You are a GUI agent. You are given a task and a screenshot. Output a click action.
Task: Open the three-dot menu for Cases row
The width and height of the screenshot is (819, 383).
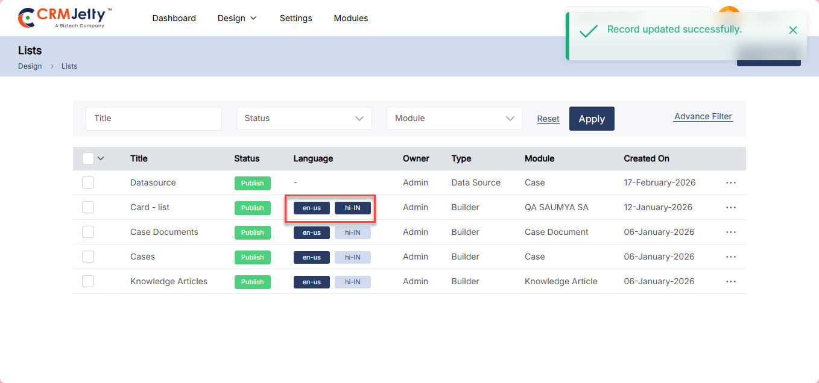[x=730, y=257]
